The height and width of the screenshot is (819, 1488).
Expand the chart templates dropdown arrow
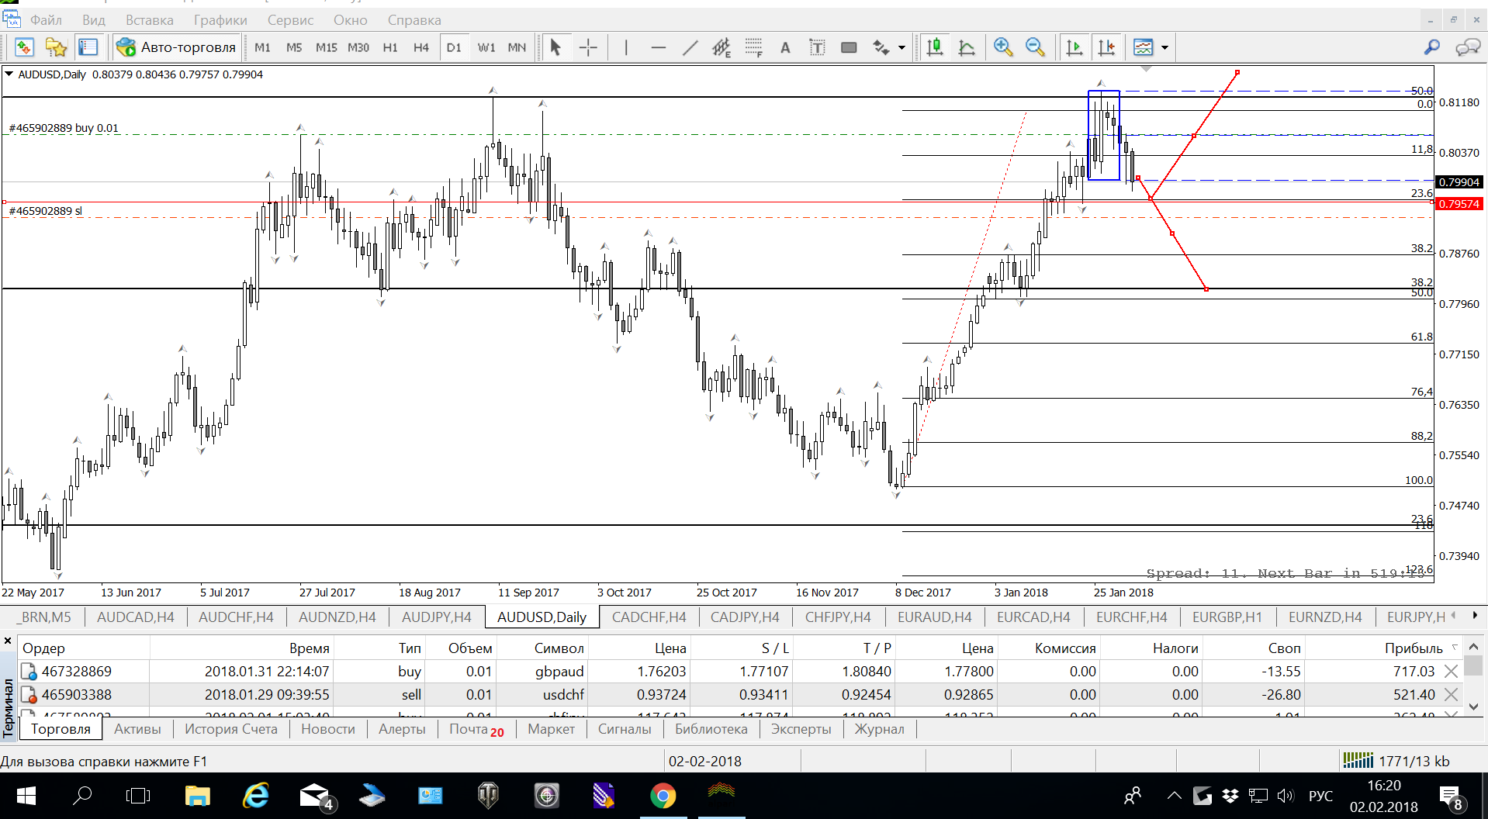1164,48
